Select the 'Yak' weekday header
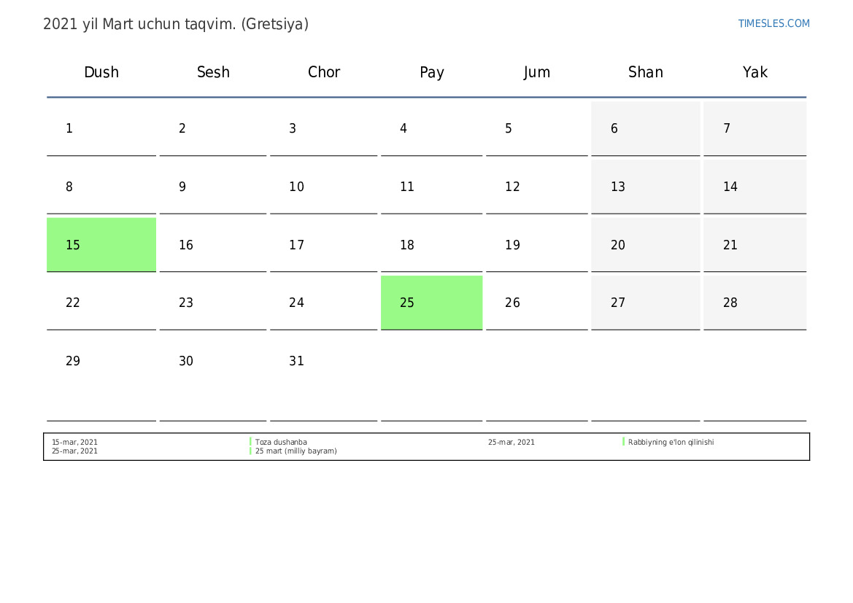Viewport: 853px width, 603px height. point(755,72)
